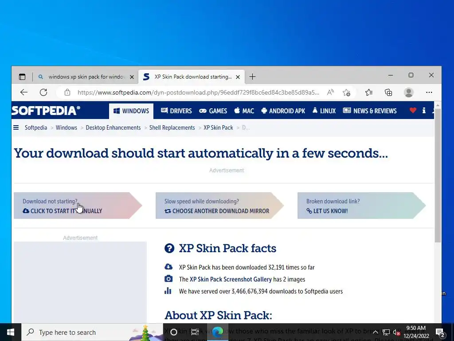This screenshot has height=341, width=454.
Task: Click the address bar URL field
Action: tap(198, 92)
